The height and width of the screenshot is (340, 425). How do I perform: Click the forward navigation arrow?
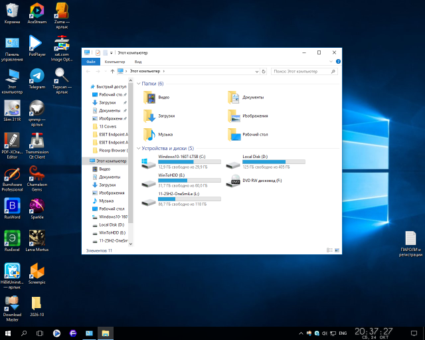98,71
